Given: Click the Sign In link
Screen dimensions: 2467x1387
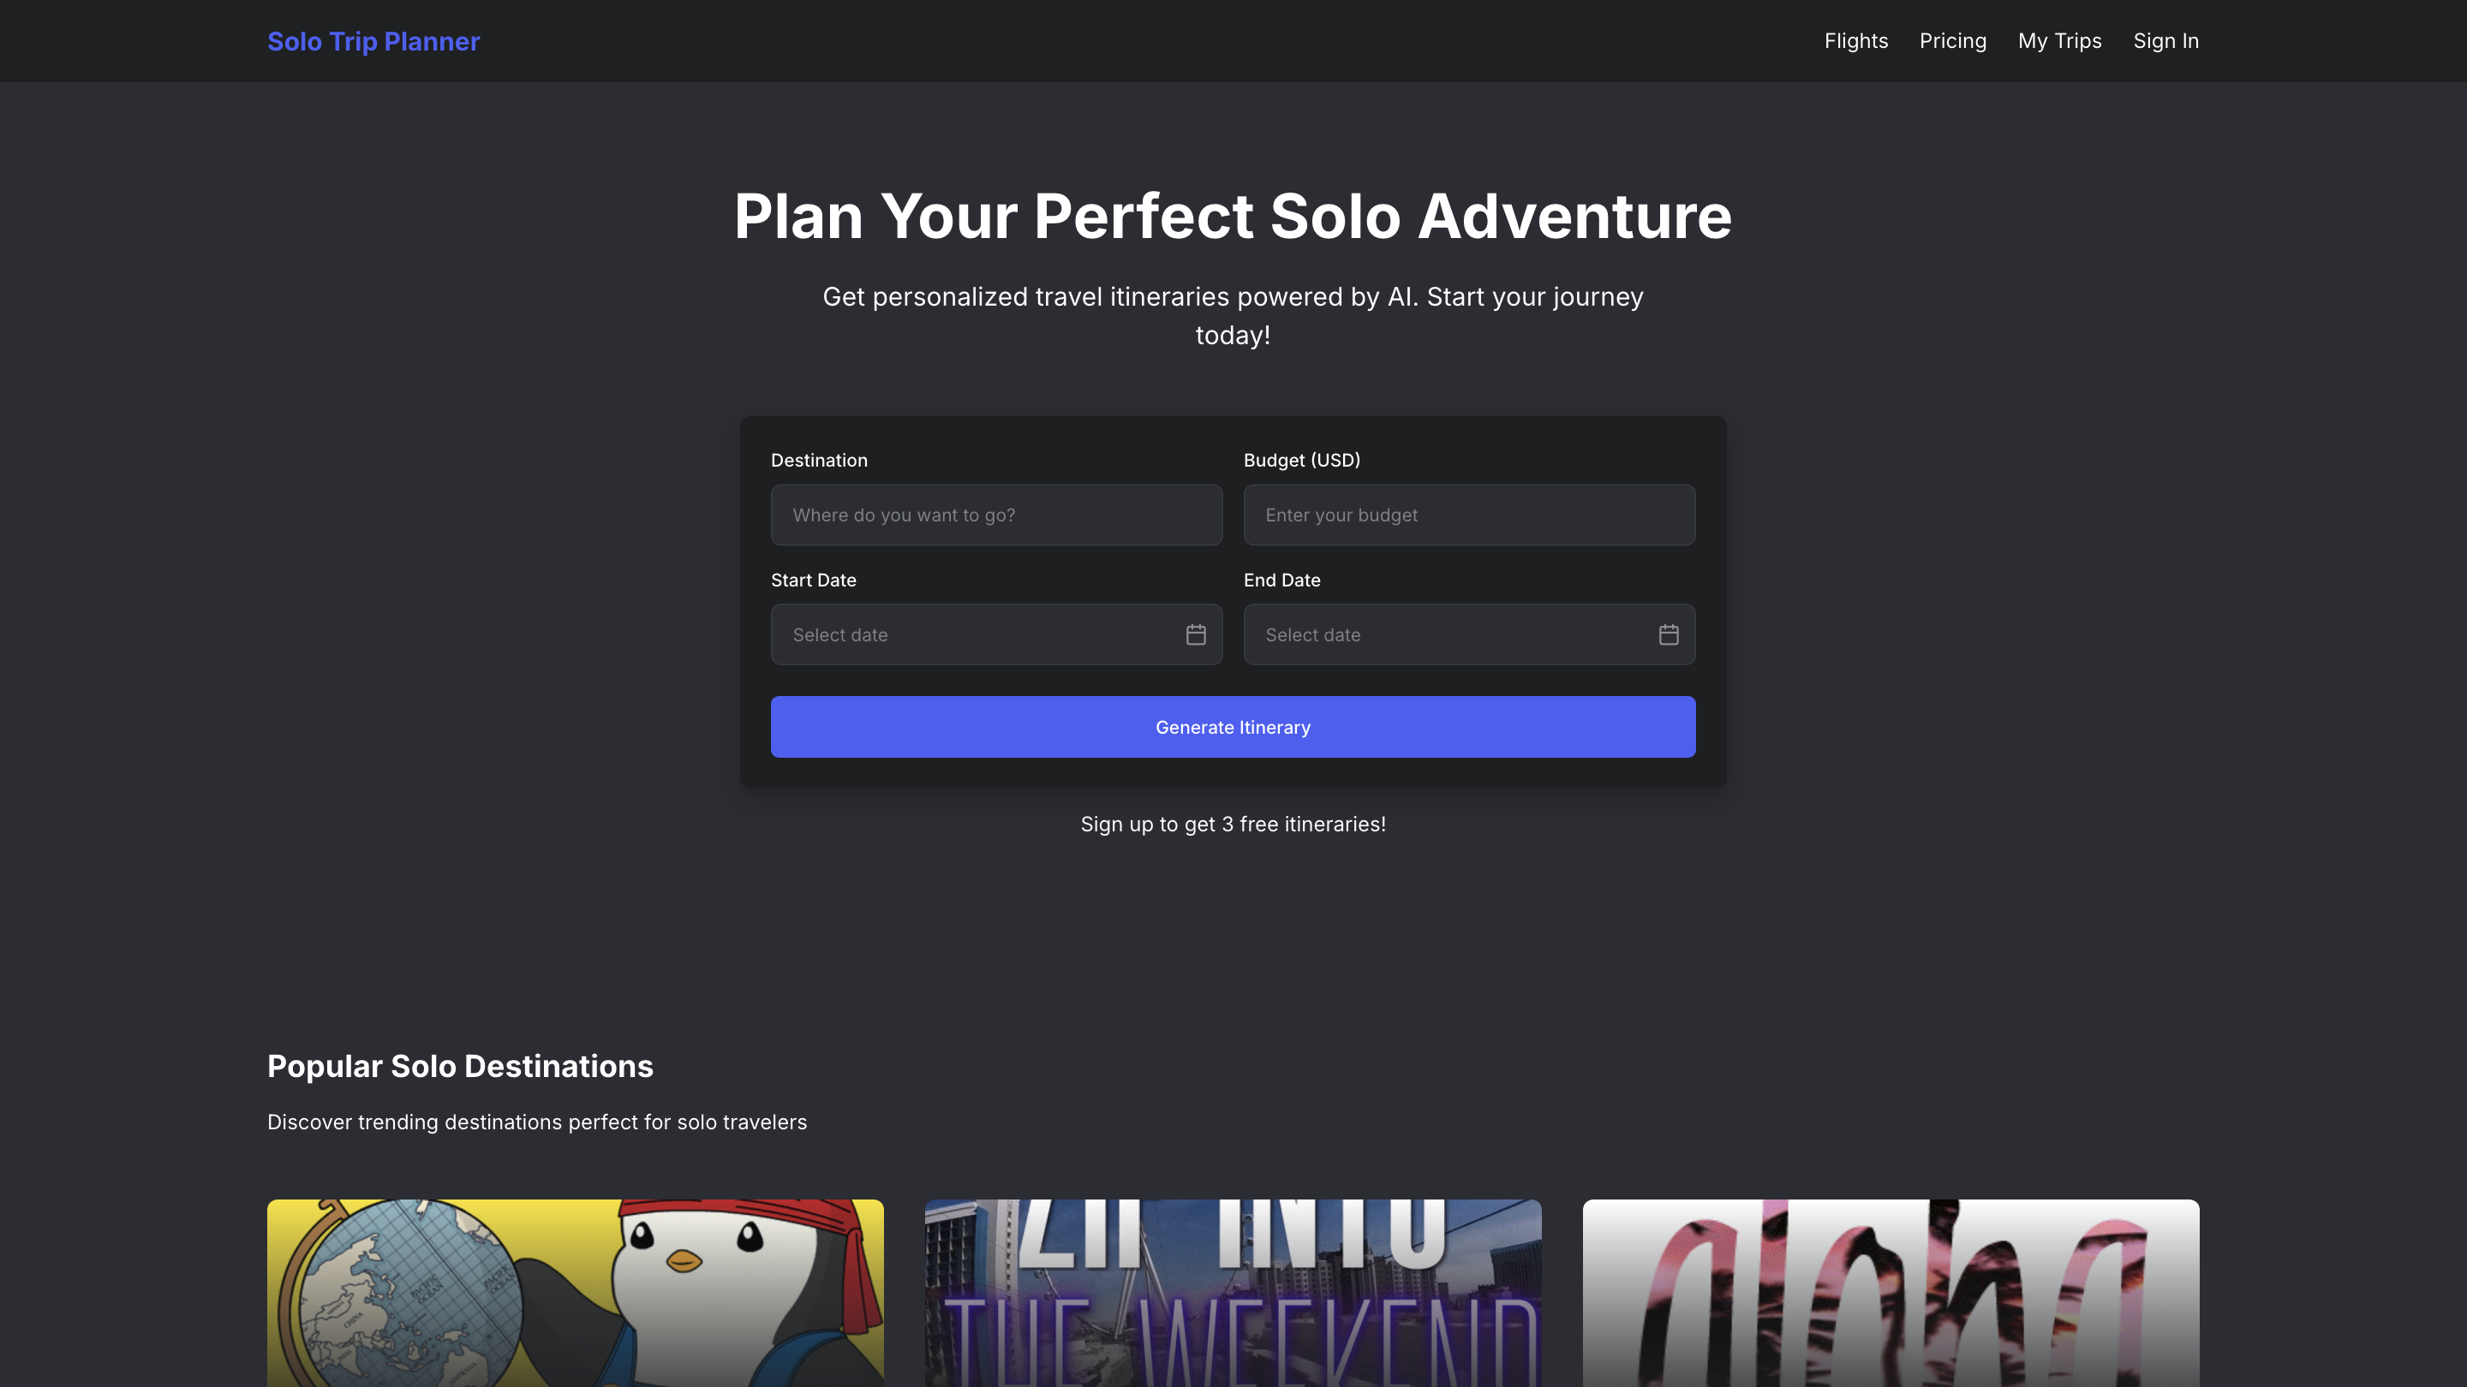Looking at the screenshot, I should coord(2165,40).
